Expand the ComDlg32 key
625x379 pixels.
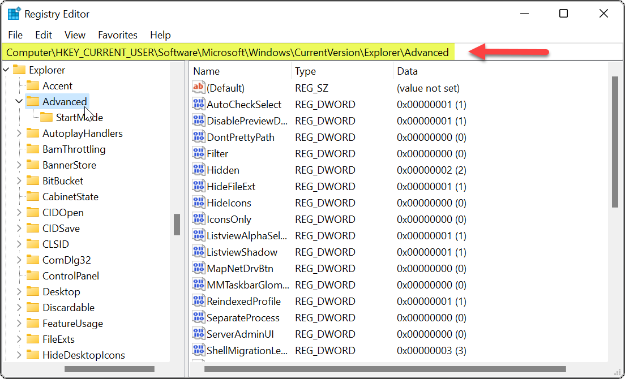[19, 260]
